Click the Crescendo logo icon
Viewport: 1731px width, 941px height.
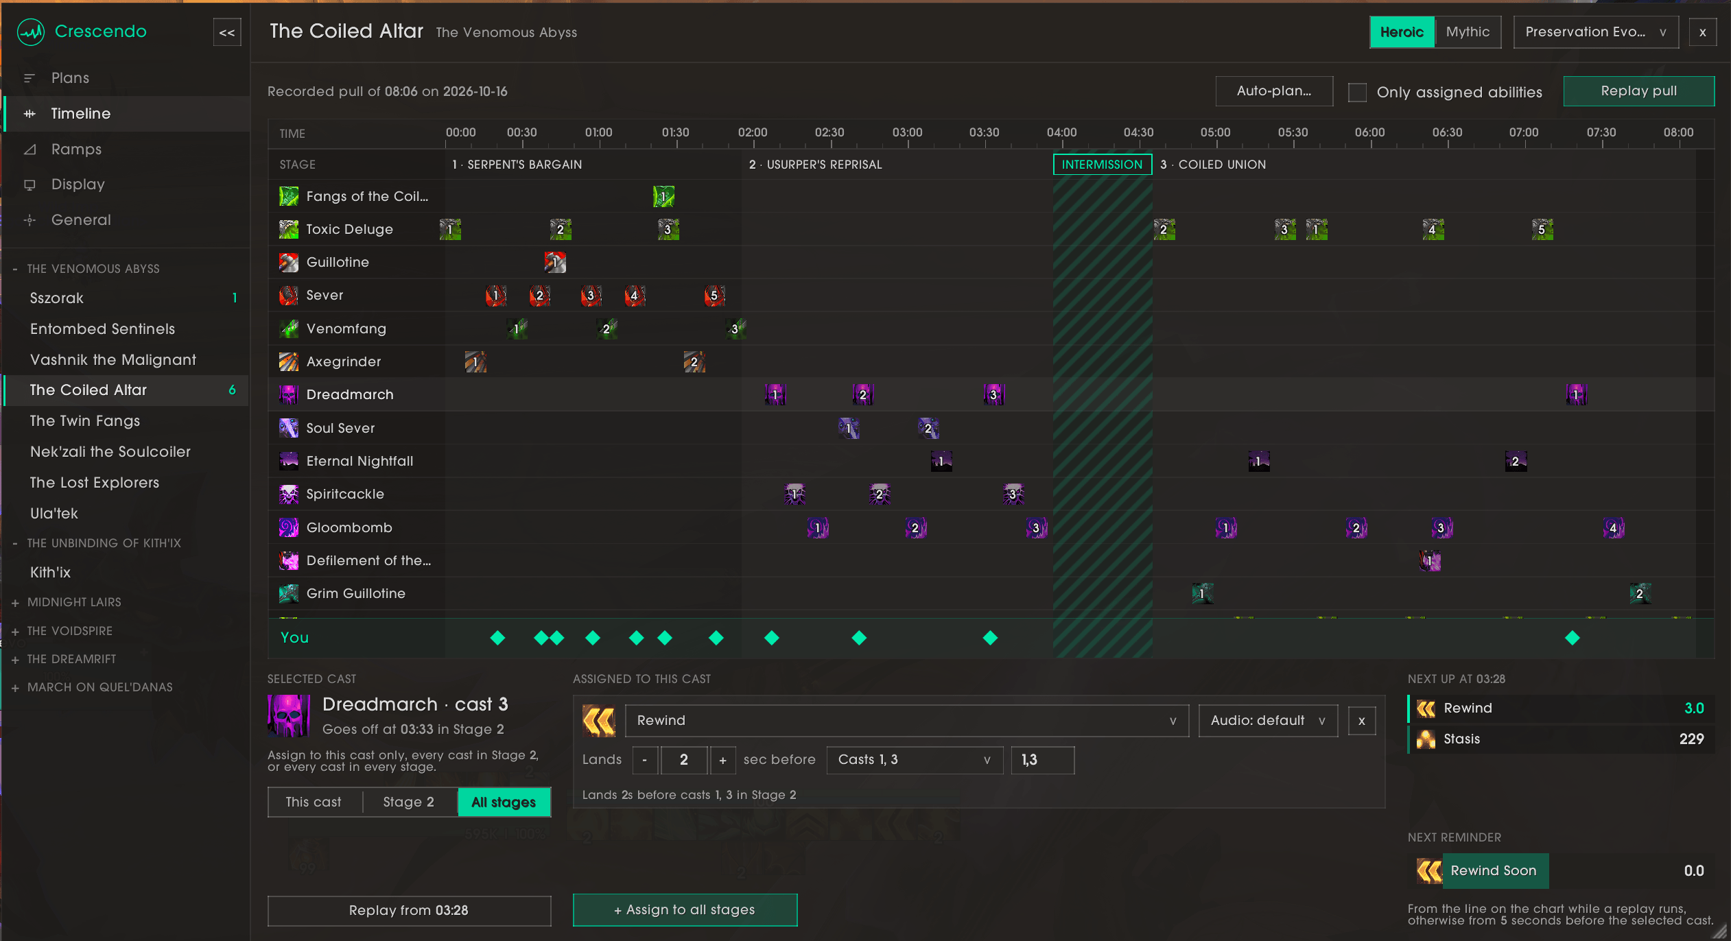coord(31,32)
